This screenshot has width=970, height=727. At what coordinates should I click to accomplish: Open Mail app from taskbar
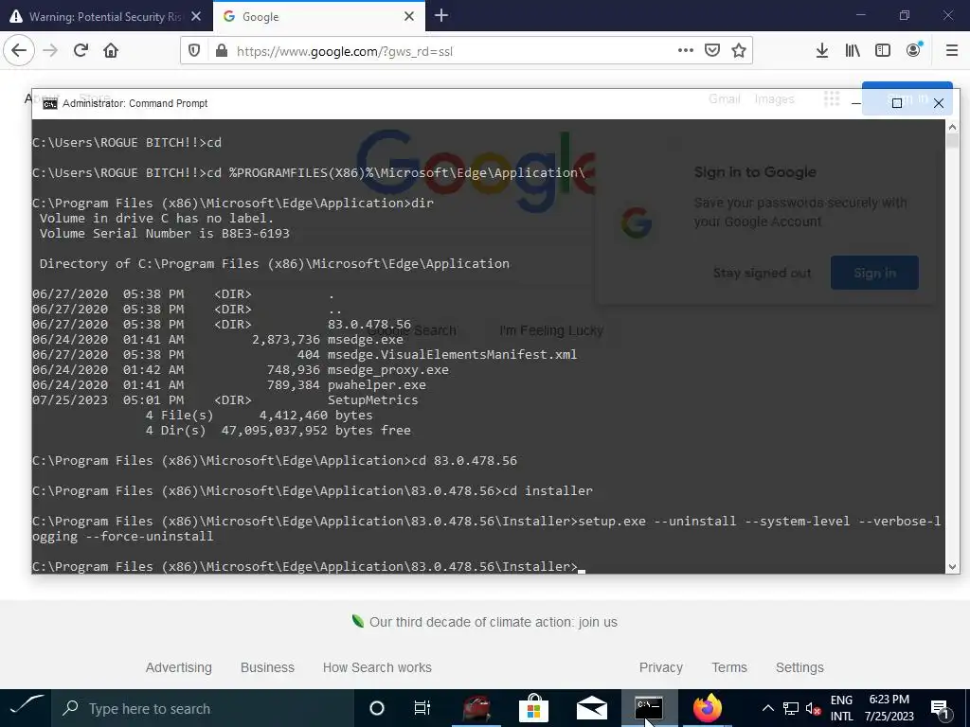[x=591, y=708]
